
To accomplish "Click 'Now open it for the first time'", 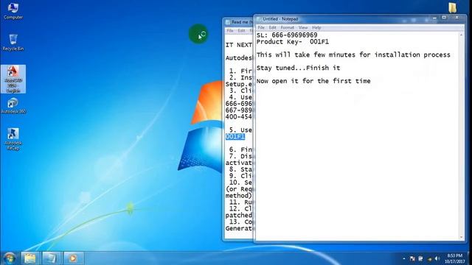I will pyautogui.click(x=313, y=81).
